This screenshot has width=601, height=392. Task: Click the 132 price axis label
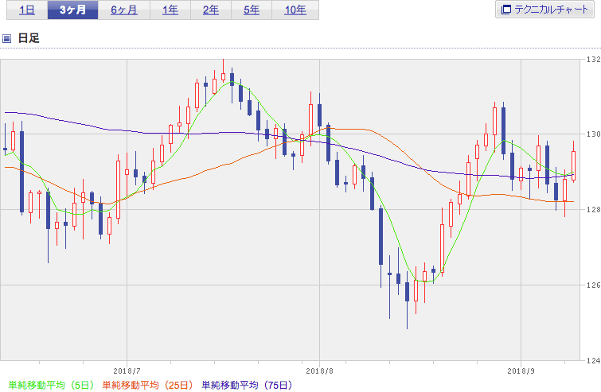pyautogui.click(x=594, y=60)
